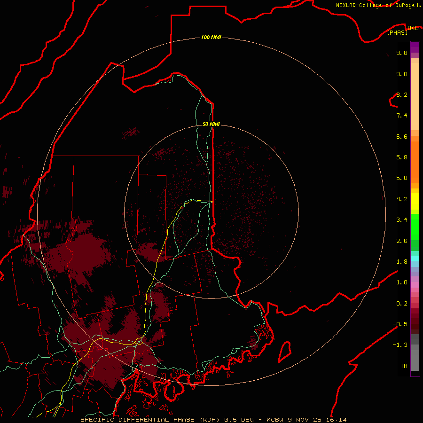Click the 0.2 scale value
423x423 pixels.
(402, 304)
